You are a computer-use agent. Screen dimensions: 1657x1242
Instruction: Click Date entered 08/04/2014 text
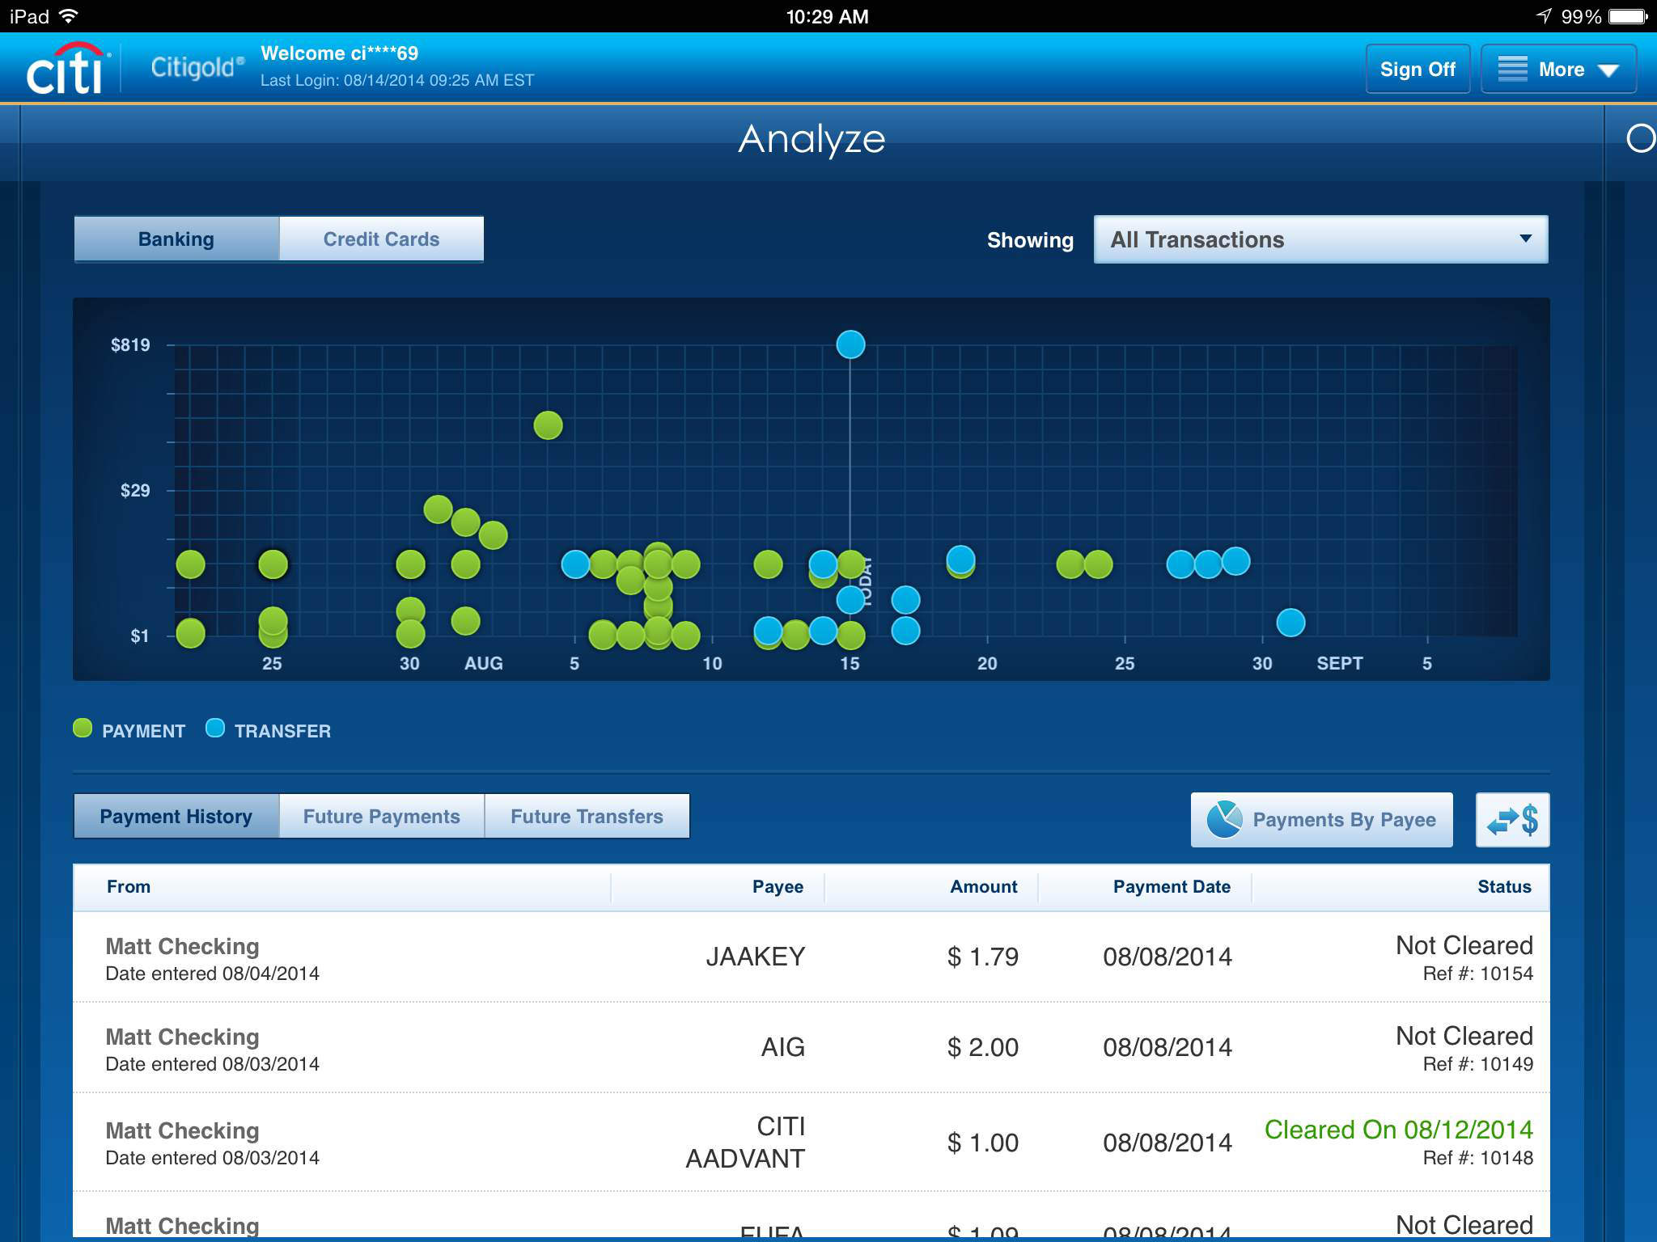213,974
